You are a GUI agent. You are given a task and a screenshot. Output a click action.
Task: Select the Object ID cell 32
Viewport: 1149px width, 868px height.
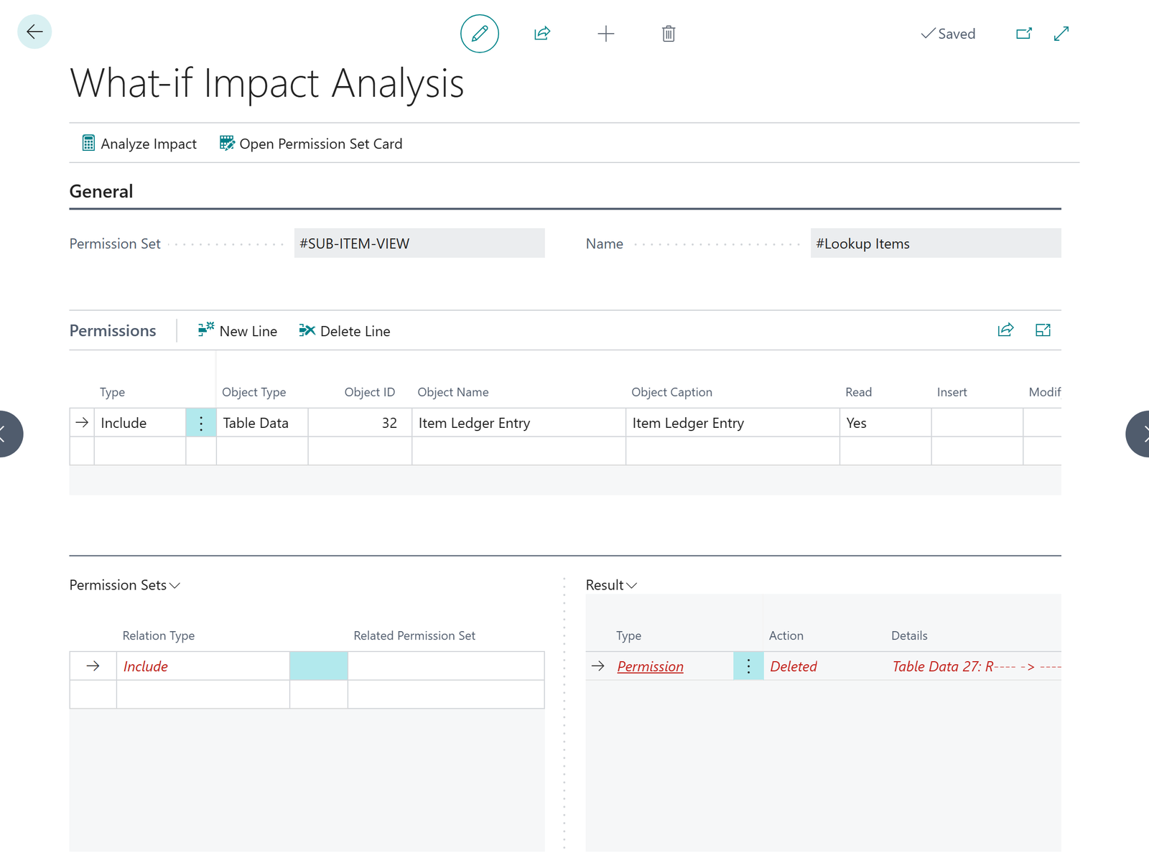click(360, 423)
